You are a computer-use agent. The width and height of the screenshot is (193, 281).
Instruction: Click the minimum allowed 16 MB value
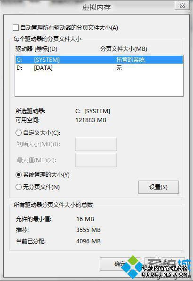pos(85,219)
